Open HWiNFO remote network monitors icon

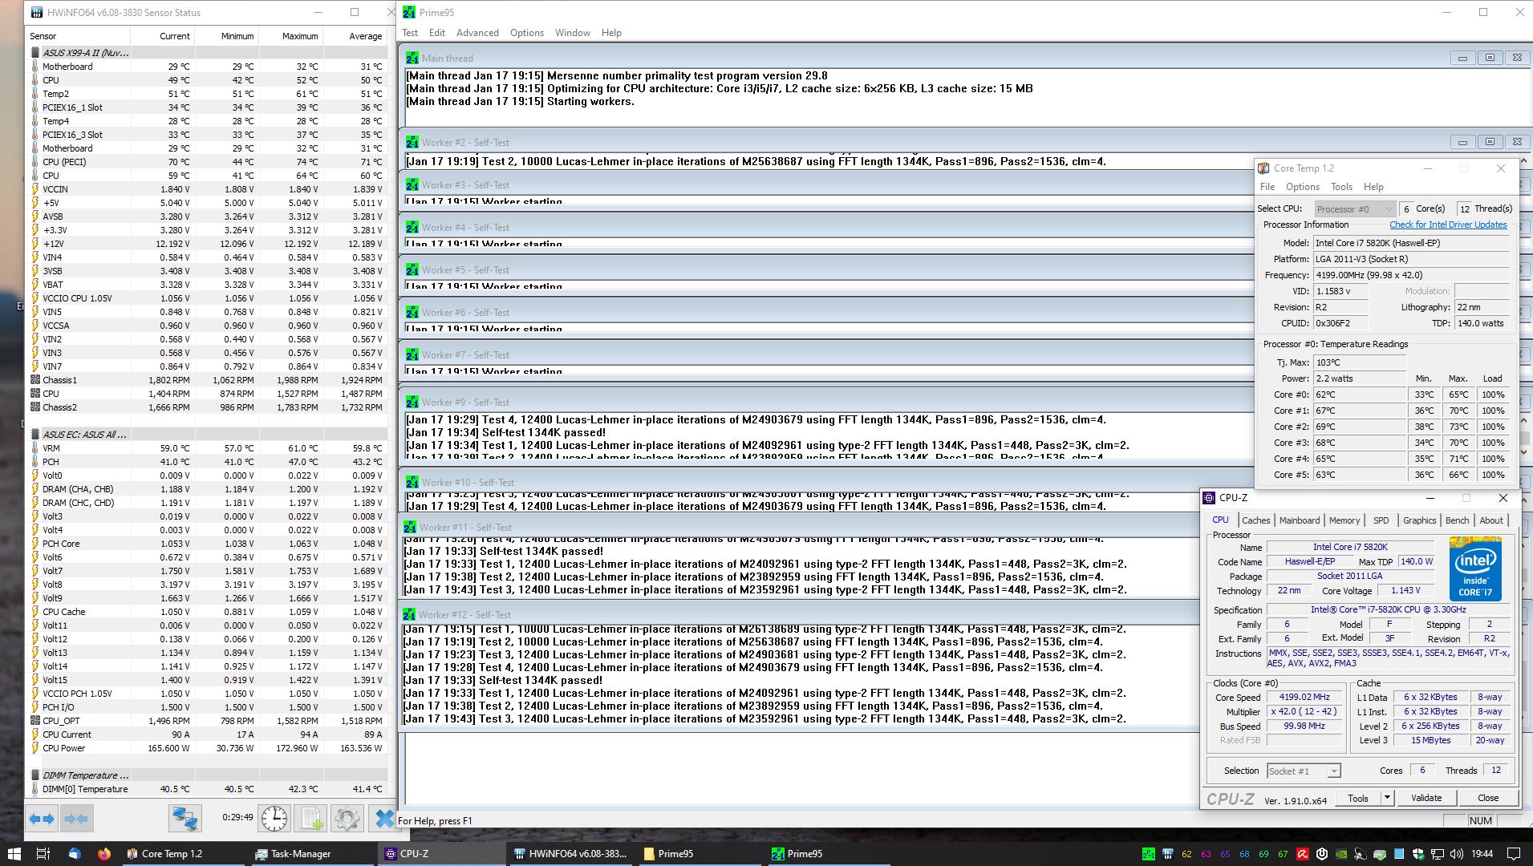[x=185, y=819]
